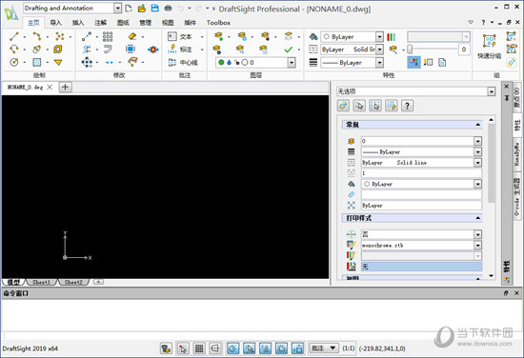Create a new document from quick toolbar
524x358 pixels.
tap(129, 9)
